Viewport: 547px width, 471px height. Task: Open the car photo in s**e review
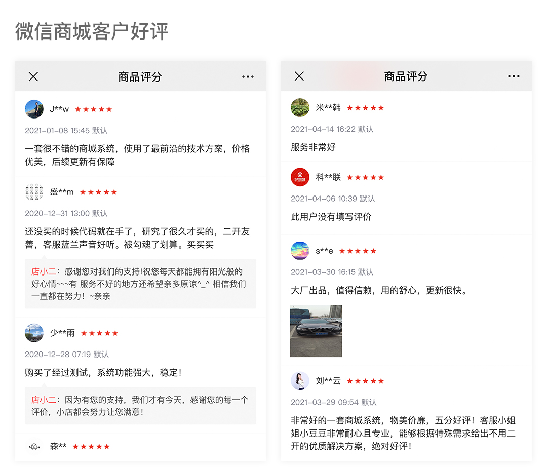(x=316, y=331)
